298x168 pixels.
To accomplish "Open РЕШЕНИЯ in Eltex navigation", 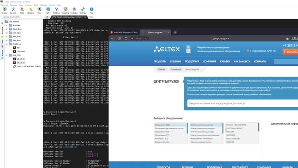I will tap(176, 61).
